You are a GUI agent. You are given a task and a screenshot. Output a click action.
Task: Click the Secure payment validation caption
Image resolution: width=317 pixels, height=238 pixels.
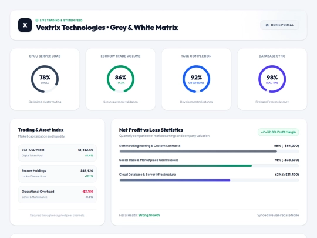tap(120, 102)
